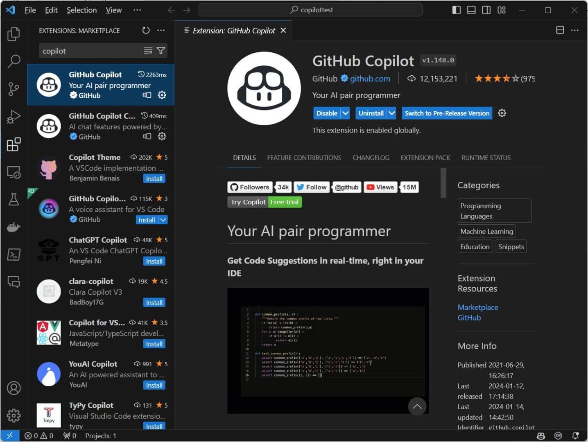Click Switch to Pre-Release Version

coord(447,113)
